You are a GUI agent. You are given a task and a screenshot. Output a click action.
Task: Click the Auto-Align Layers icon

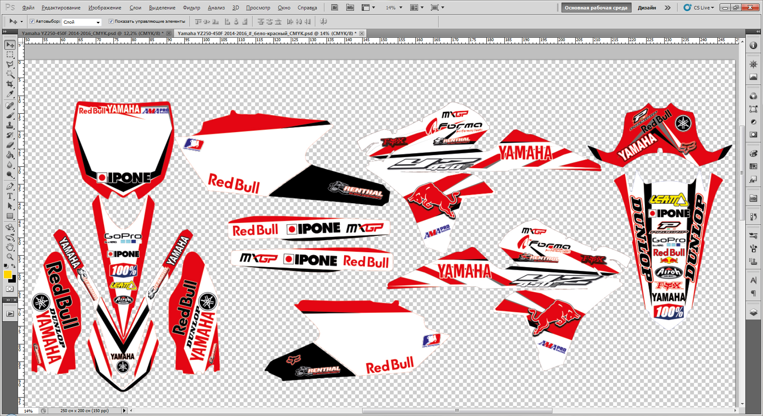(324, 21)
